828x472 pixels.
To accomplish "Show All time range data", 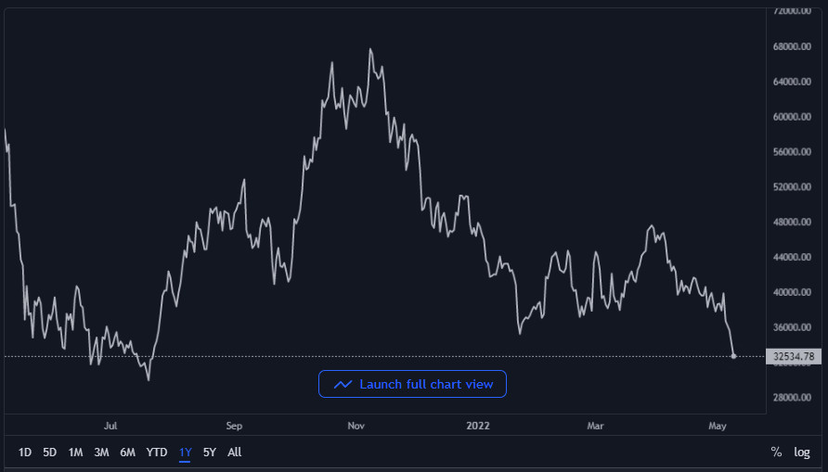I will (x=235, y=453).
